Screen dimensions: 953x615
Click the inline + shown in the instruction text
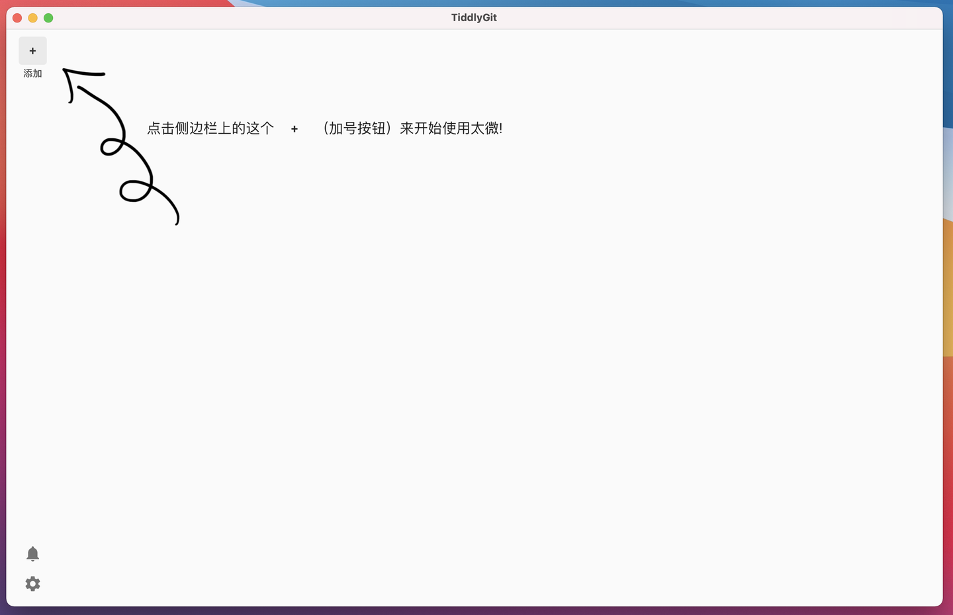[x=294, y=128]
